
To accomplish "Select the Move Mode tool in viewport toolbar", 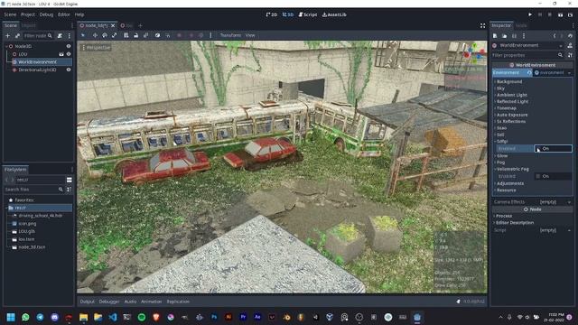I will coord(95,35).
